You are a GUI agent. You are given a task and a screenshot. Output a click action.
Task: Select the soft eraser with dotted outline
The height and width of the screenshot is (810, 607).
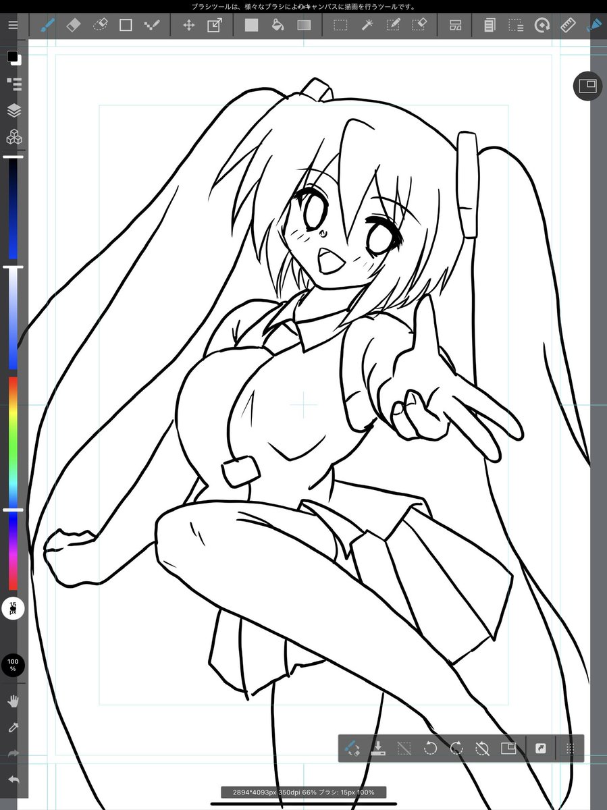99,26
